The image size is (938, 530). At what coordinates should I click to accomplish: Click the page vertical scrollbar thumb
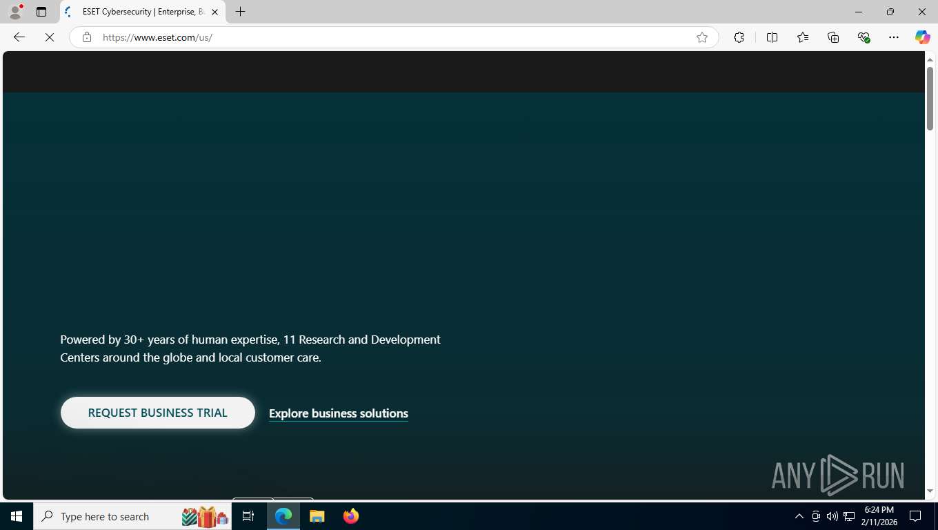coord(930,99)
